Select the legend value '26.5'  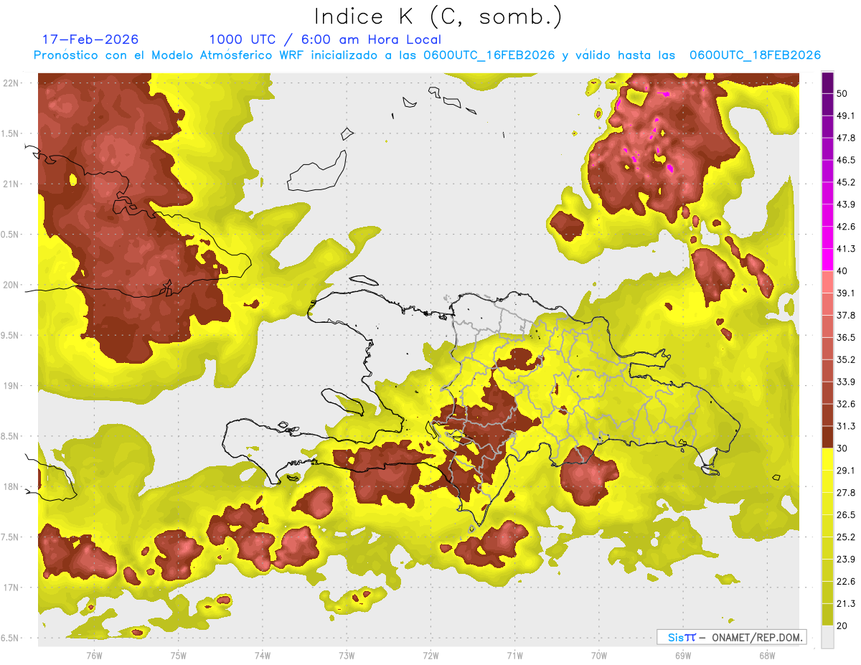[x=846, y=514]
